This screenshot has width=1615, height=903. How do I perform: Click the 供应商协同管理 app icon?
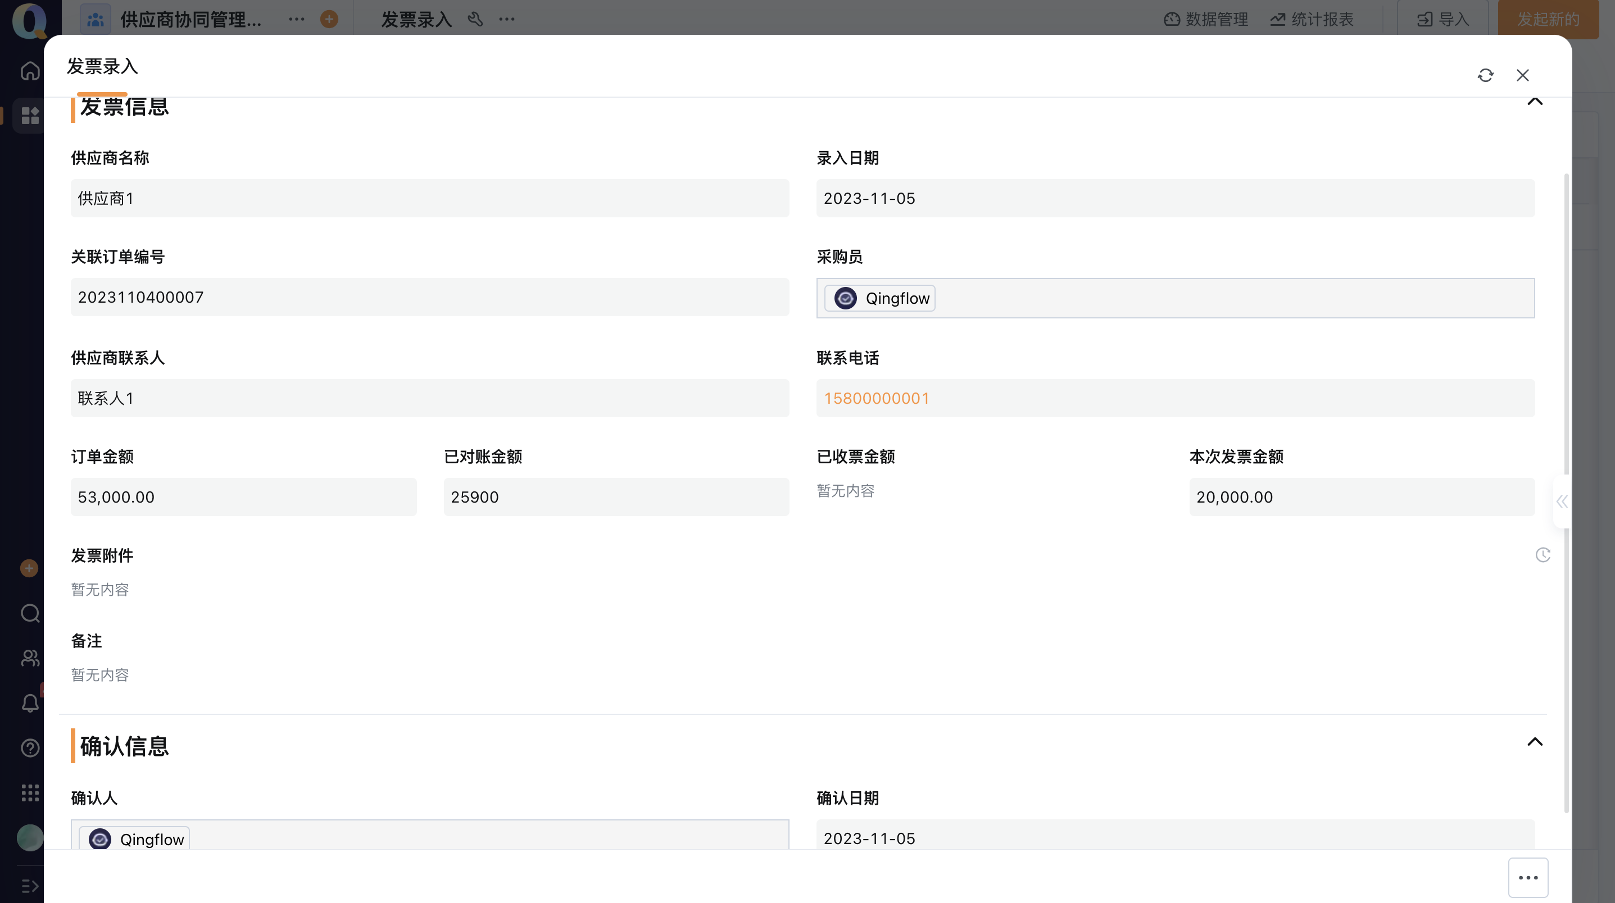click(x=96, y=20)
